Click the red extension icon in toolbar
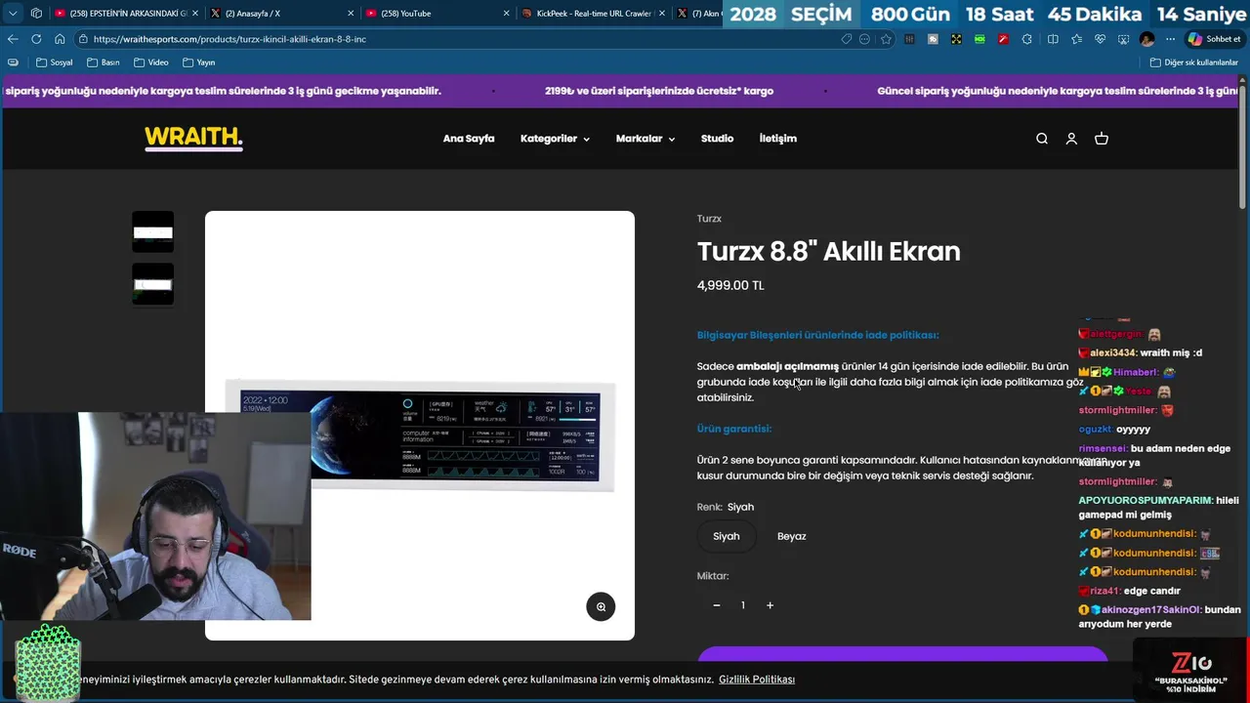Image resolution: width=1250 pixels, height=703 pixels. tap(1003, 39)
